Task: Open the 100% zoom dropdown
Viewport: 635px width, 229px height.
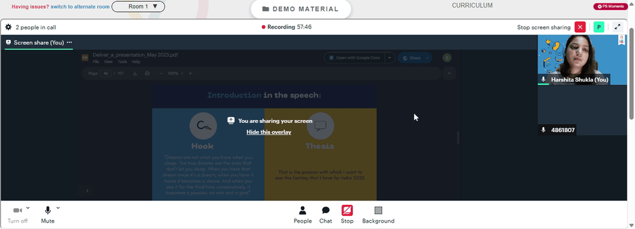Action: pos(176,73)
